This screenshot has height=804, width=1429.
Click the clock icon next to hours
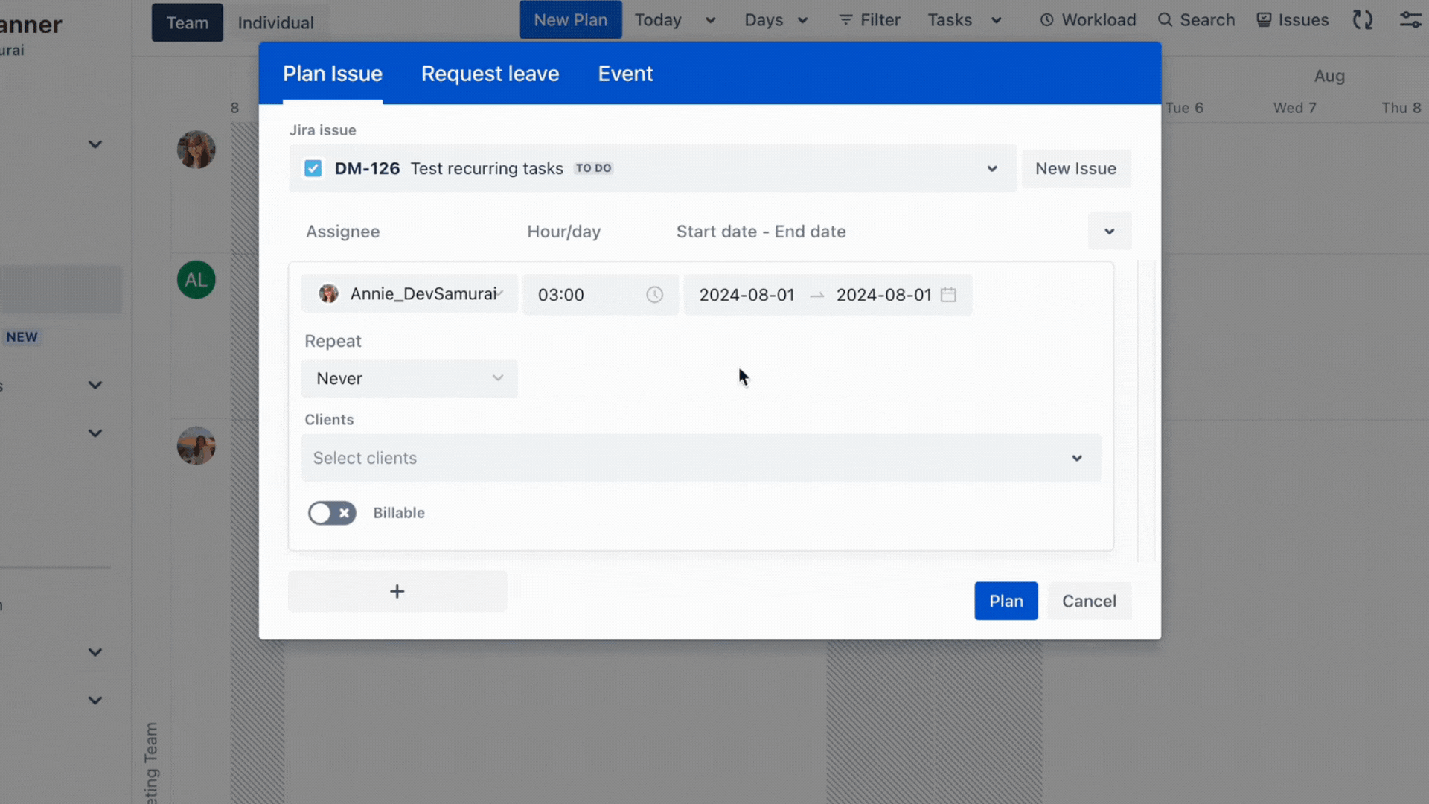(653, 293)
